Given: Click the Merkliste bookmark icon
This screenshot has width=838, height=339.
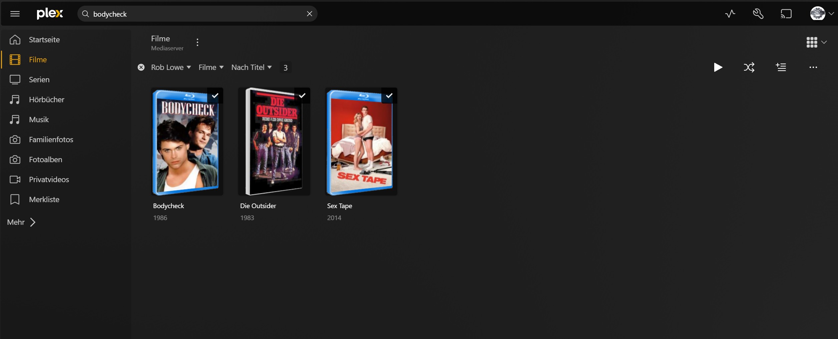Looking at the screenshot, I should pyautogui.click(x=15, y=199).
